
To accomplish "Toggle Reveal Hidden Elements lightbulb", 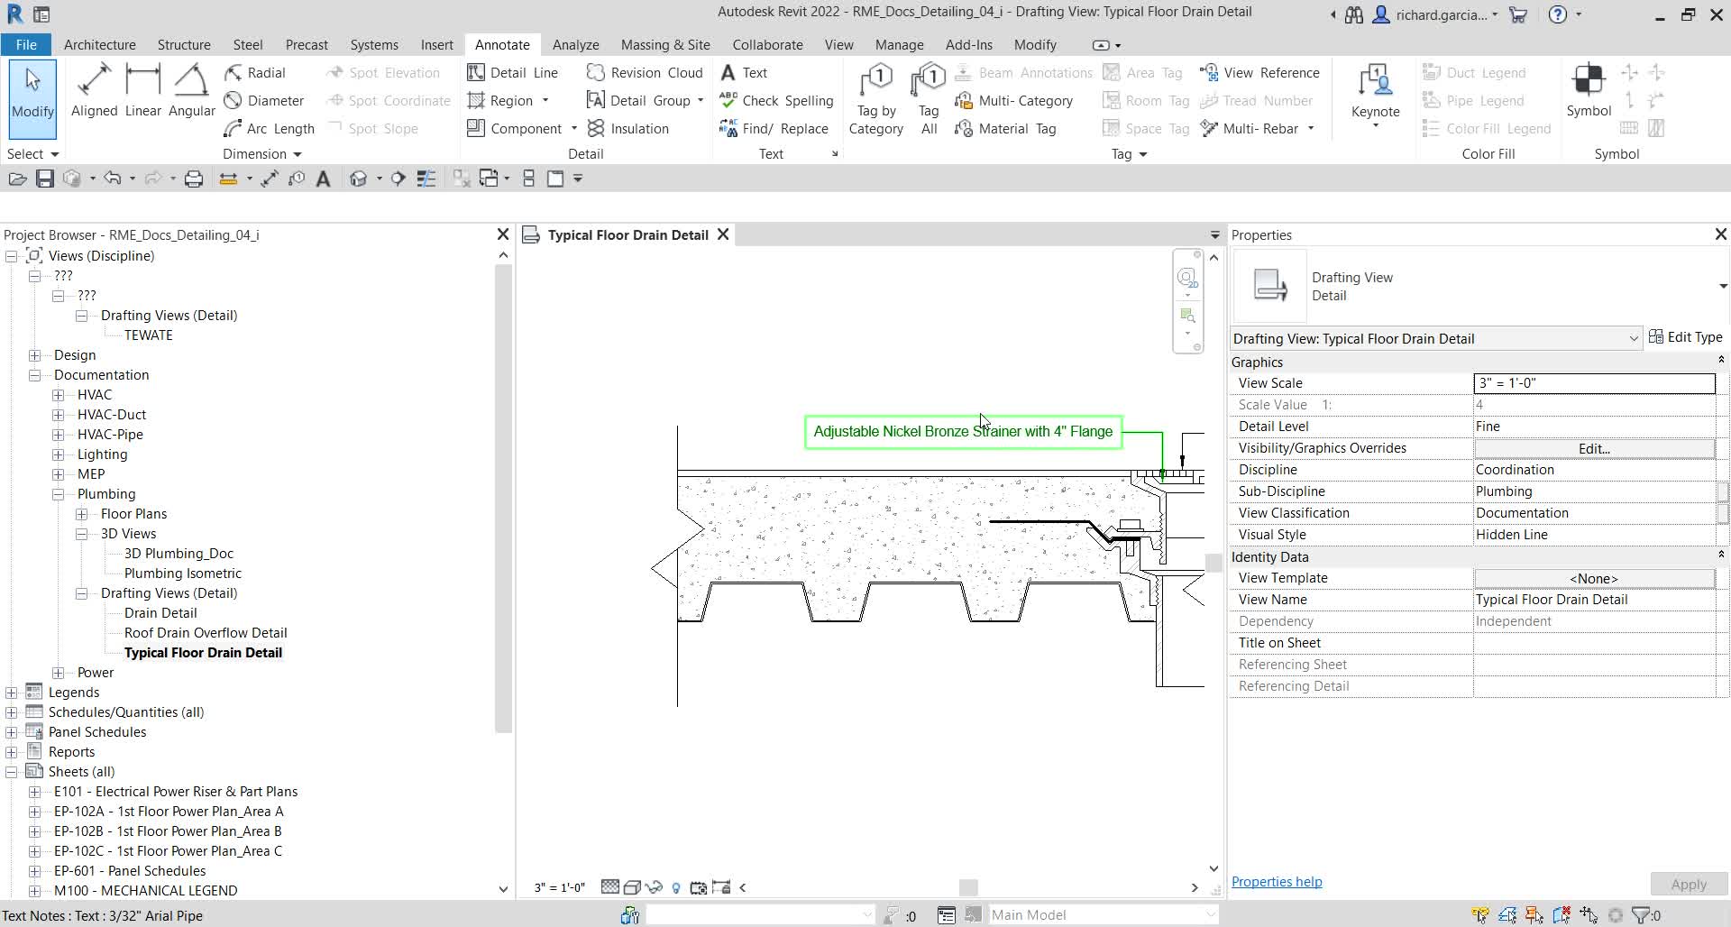I will point(677,887).
